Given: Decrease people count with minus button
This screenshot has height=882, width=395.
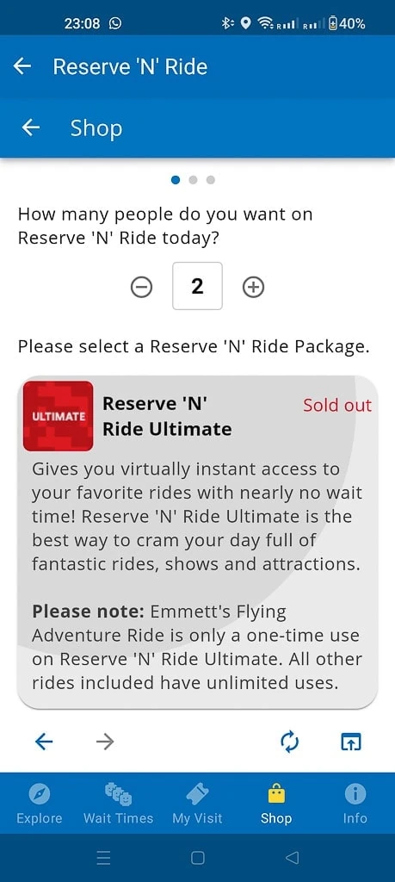Looking at the screenshot, I should coord(142,288).
